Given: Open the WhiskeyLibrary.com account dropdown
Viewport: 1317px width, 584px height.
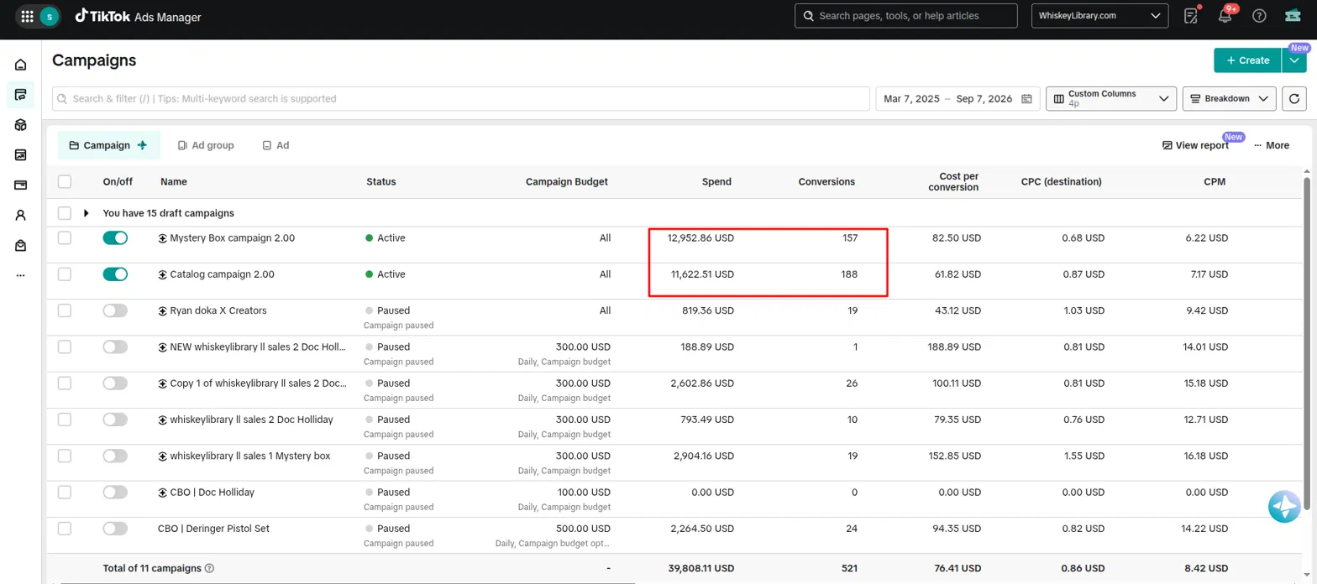Looking at the screenshot, I should tap(1099, 16).
